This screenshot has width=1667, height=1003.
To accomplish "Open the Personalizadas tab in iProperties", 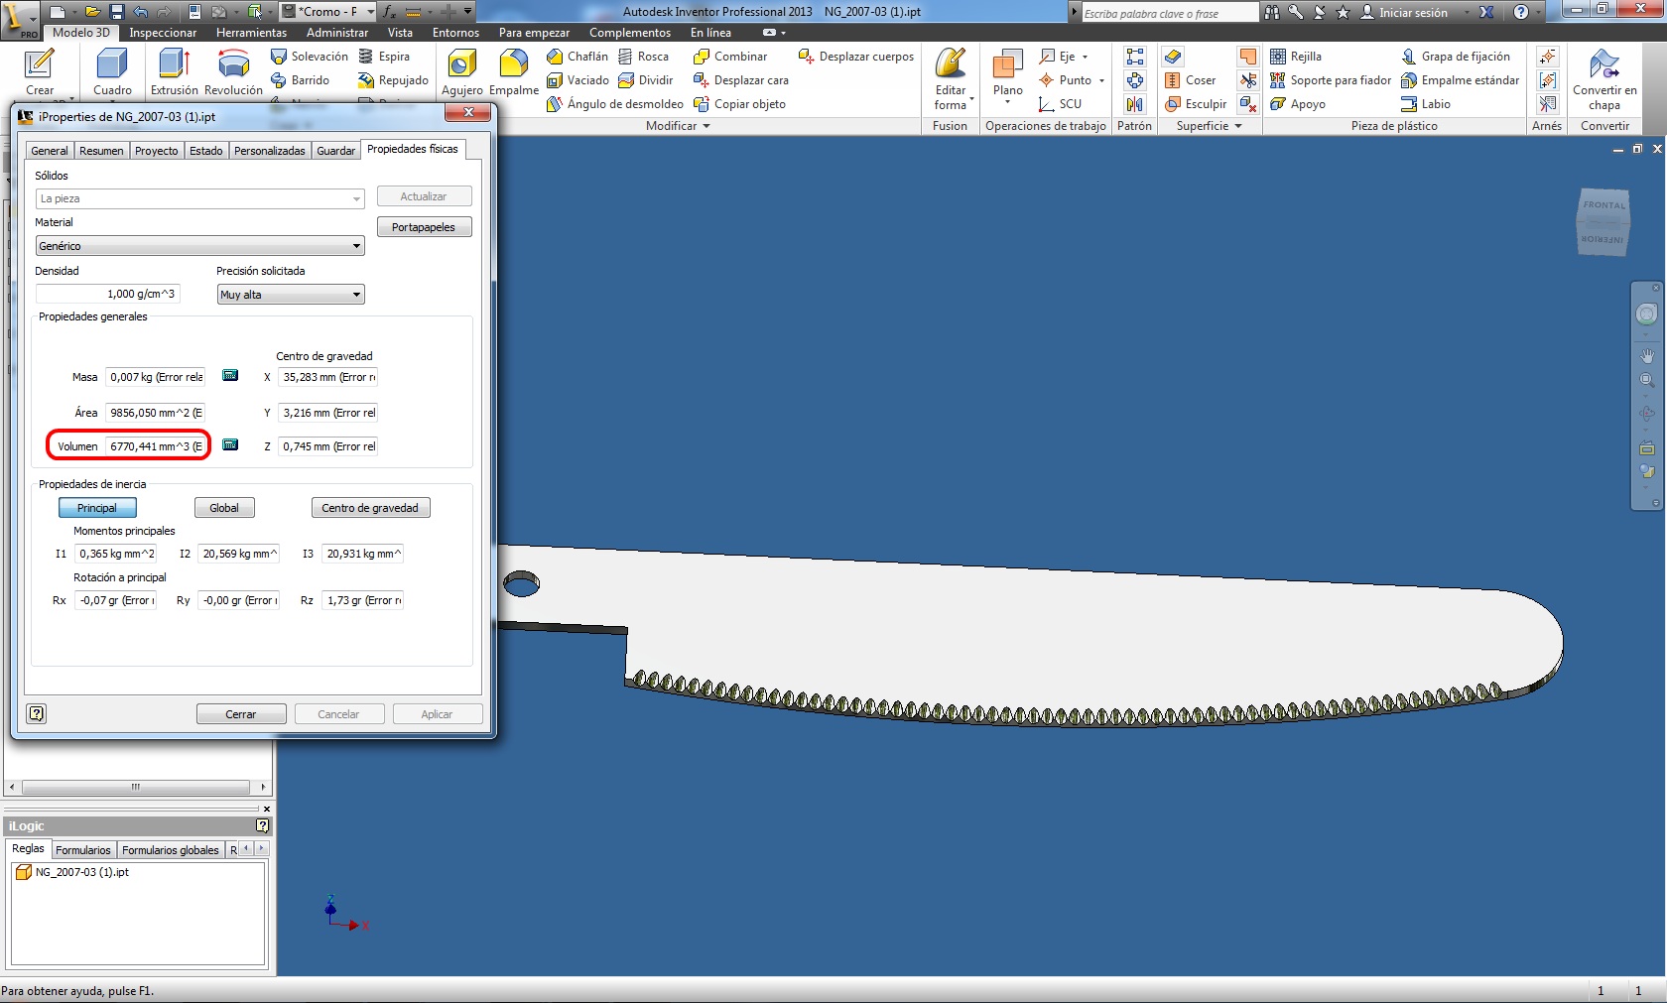I will point(270,151).
